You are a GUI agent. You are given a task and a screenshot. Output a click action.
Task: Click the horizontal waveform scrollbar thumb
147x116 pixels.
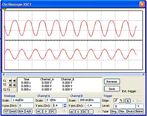click(x=73, y=74)
